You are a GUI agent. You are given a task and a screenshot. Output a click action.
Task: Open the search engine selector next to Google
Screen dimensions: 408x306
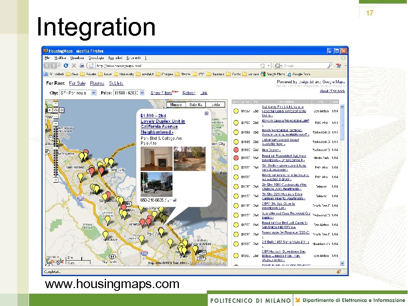point(282,66)
